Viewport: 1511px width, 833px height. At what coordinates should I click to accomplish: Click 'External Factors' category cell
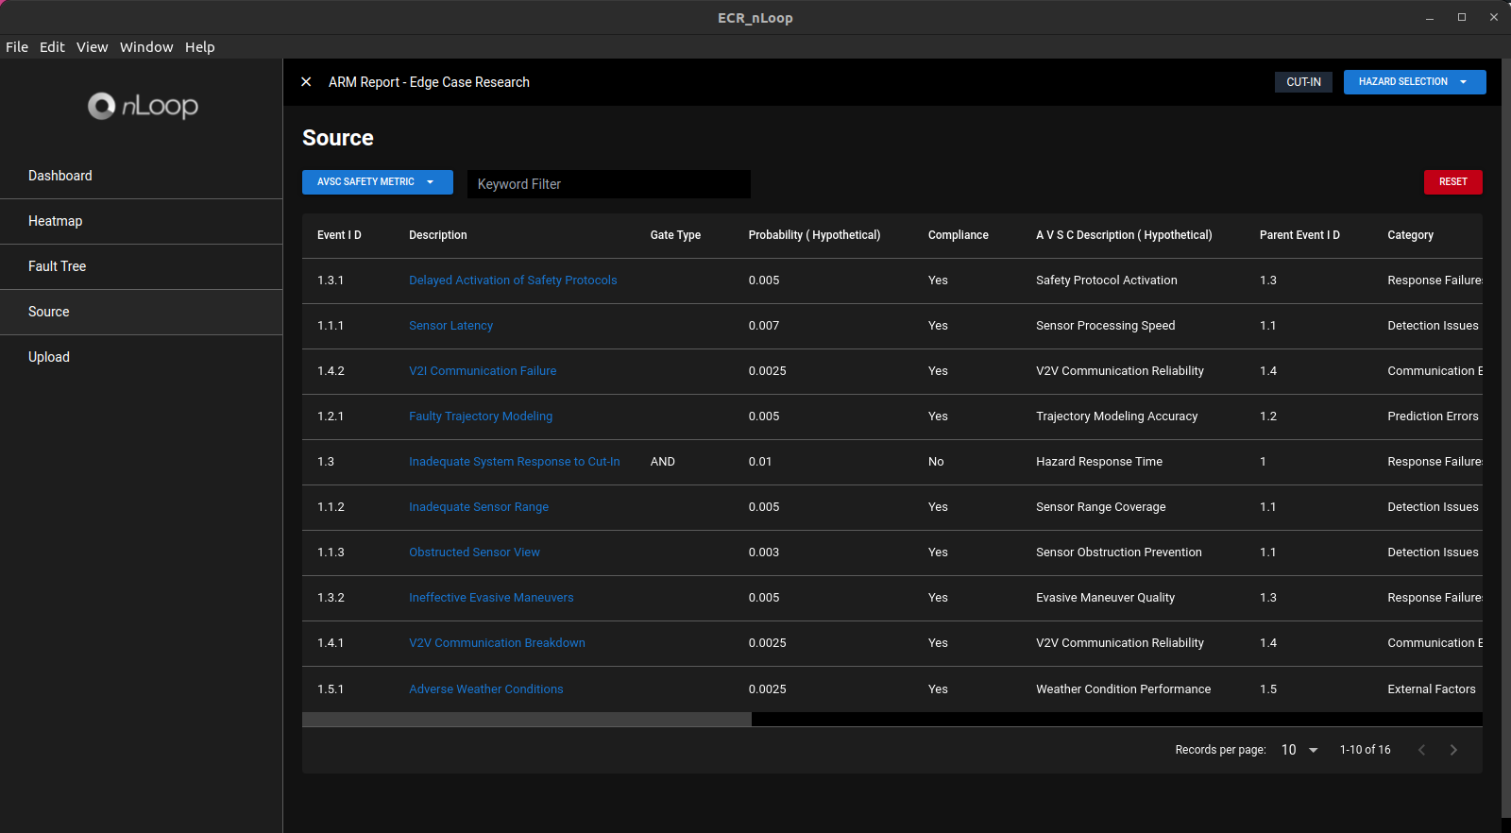point(1432,689)
